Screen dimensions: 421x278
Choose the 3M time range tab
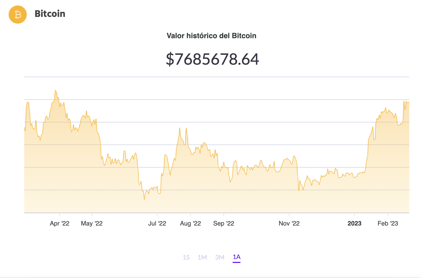[x=220, y=257]
